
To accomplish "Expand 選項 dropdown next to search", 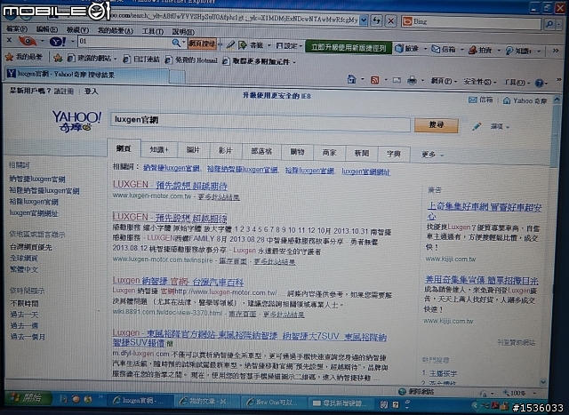I will [500, 126].
